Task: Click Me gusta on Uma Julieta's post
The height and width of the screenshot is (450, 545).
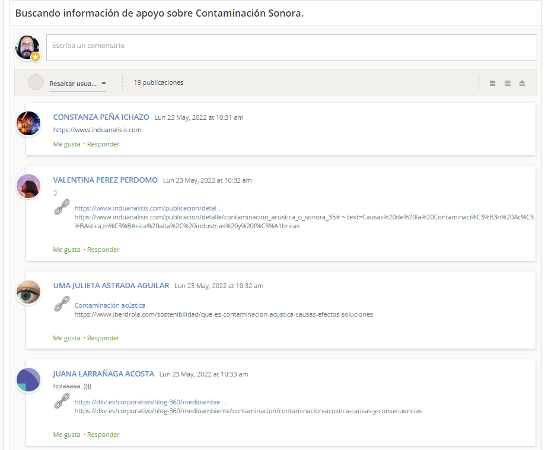Action: pyautogui.click(x=66, y=338)
